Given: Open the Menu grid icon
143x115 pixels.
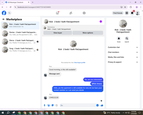Looking at the screenshot, I should [x=127, y=13].
